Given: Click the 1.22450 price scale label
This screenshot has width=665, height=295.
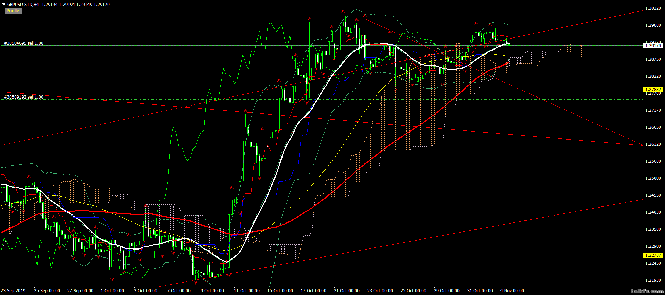Looking at the screenshot, I should pyautogui.click(x=653, y=263).
